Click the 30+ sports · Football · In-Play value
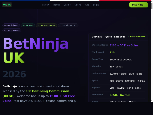This screenshot has width=153, height=115. tap(127, 81)
